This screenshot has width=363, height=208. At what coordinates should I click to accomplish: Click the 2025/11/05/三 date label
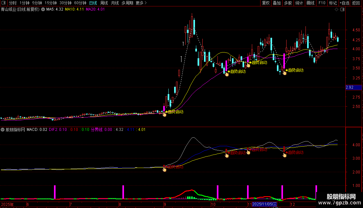pos(264,204)
